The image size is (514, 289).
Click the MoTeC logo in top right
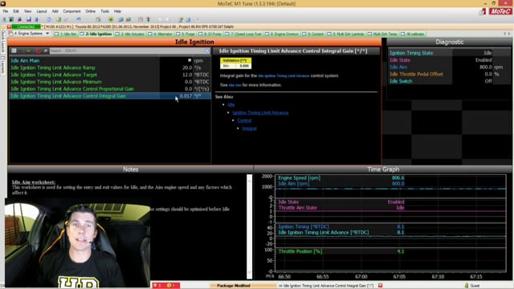click(x=500, y=11)
